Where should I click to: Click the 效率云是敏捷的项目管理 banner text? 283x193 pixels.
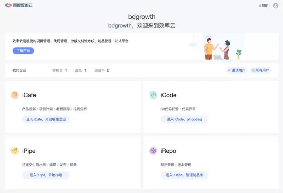tap(70, 41)
